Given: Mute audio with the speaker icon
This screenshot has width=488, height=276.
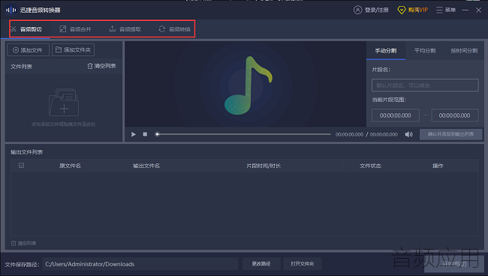Looking at the screenshot, I should click(x=408, y=134).
